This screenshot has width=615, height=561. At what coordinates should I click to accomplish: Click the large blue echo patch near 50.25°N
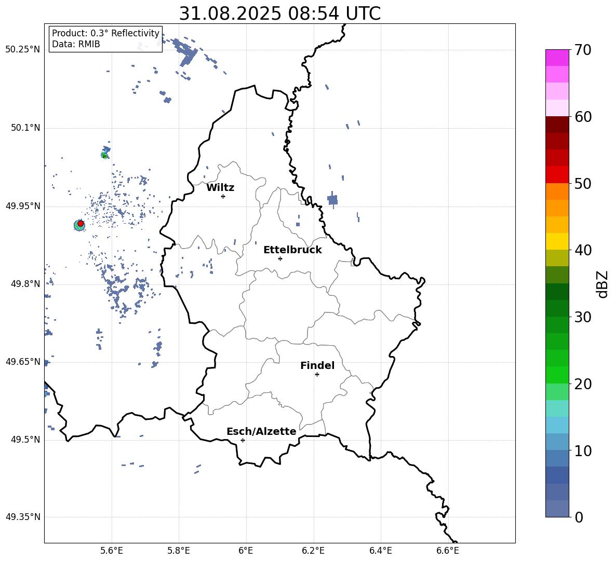tap(186, 52)
